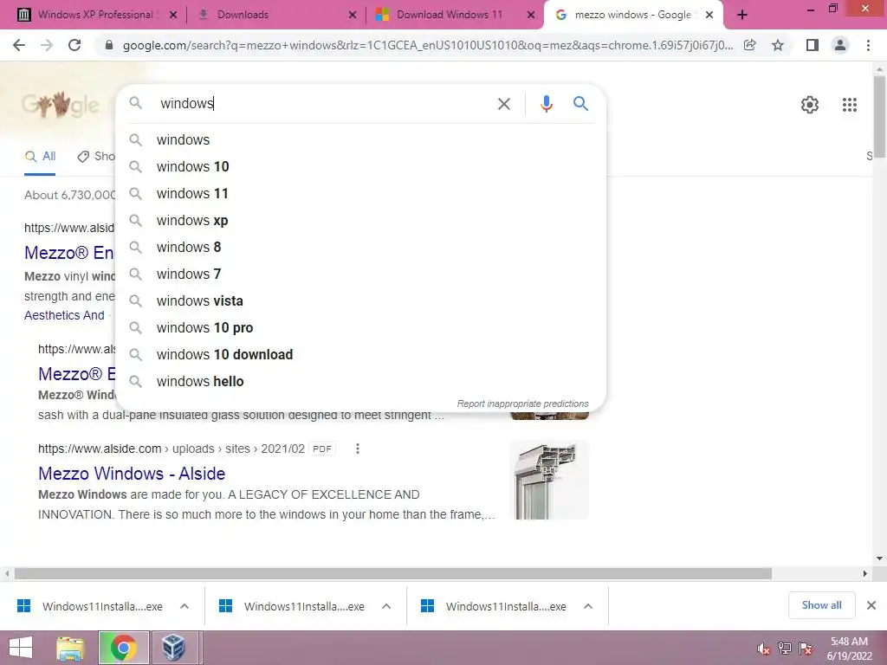Expand options for third Windows11Installa download
Image resolution: width=887 pixels, height=665 pixels.
588,606
